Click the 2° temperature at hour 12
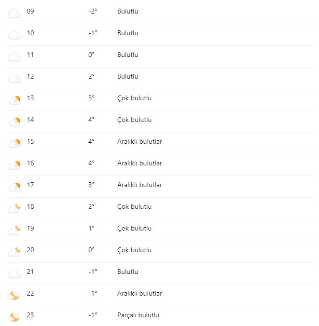 [x=91, y=76]
